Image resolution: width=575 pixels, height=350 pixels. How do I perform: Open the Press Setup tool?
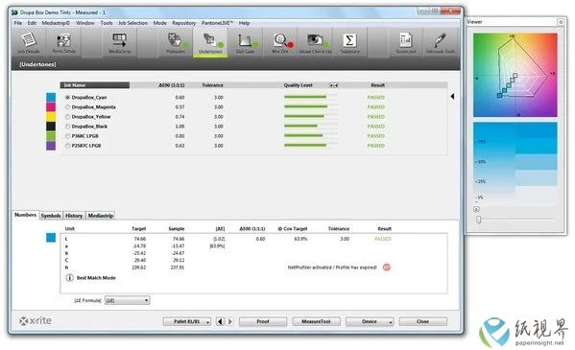(x=63, y=43)
